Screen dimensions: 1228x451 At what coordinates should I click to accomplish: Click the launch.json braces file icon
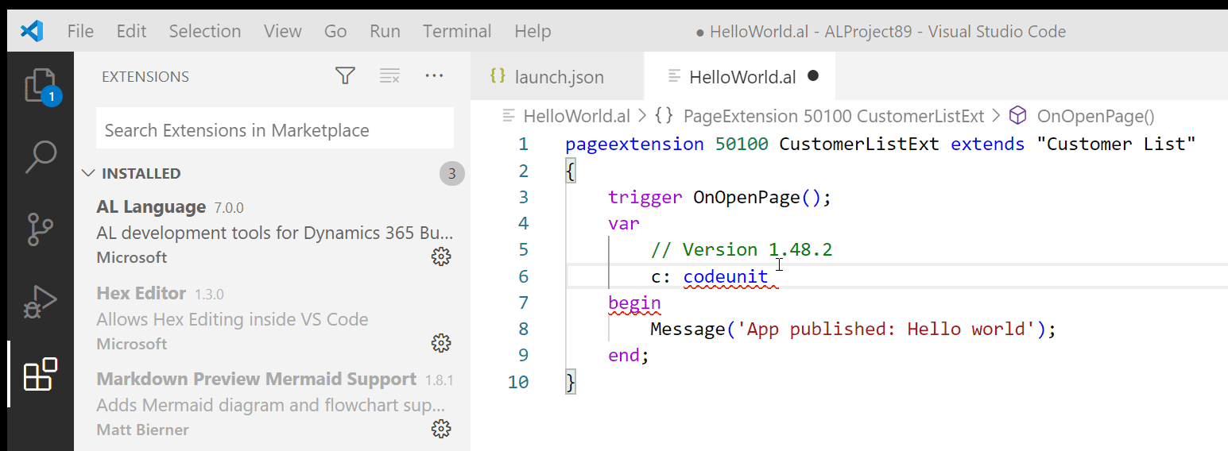(498, 76)
